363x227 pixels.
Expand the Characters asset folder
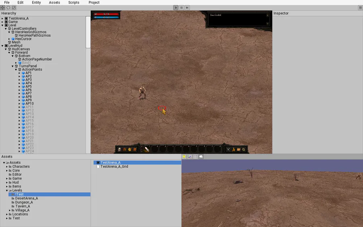[x=7, y=167]
